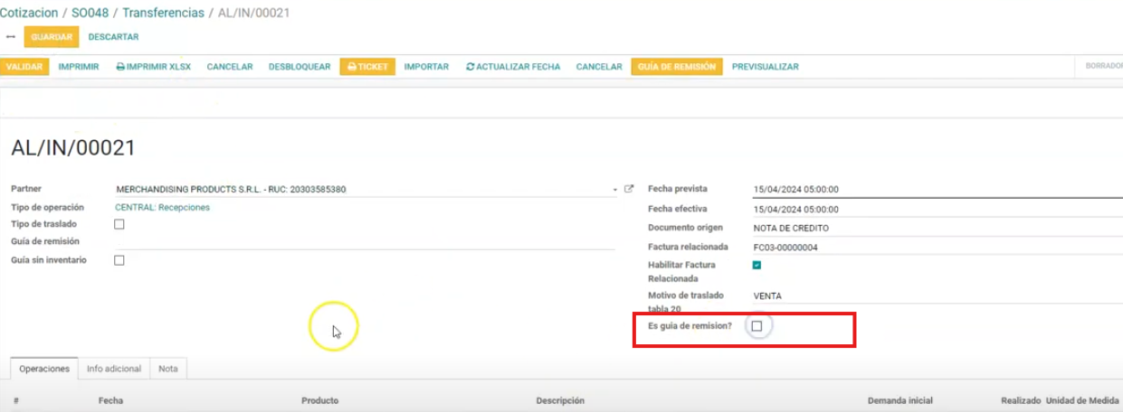Open Partner record via external link icon
The image size is (1123, 412).
pos(629,189)
